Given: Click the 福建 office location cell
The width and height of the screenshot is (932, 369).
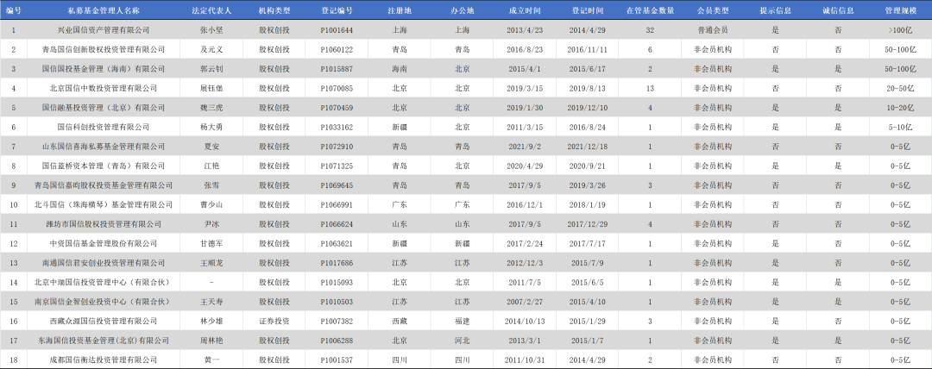Looking at the screenshot, I should click(462, 322).
